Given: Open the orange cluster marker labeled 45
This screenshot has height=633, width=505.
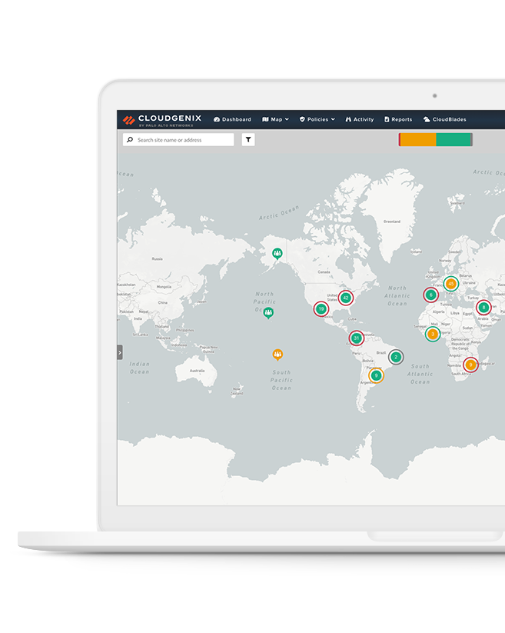Looking at the screenshot, I should point(451,284).
